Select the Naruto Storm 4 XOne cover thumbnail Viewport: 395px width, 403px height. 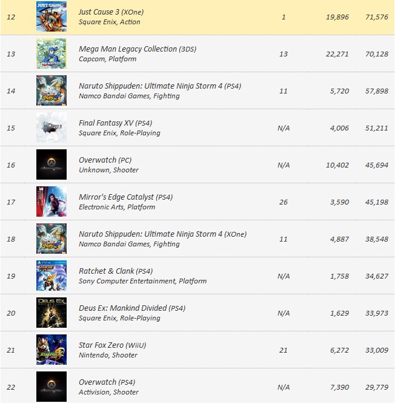coord(51,239)
